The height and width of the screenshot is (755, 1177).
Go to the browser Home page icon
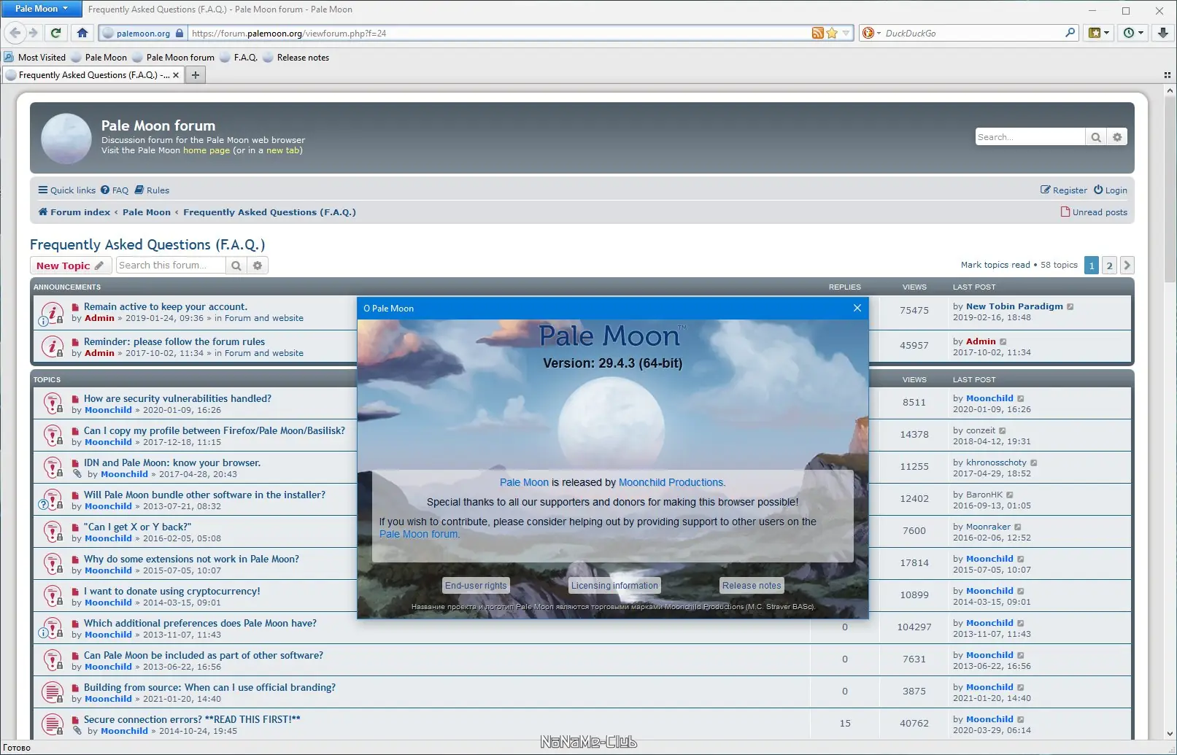click(82, 33)
